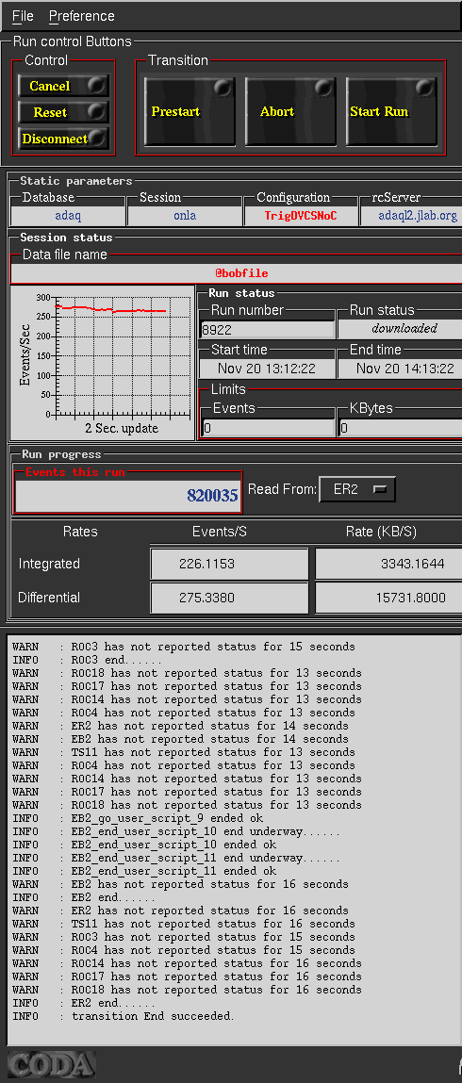The image size is (462, 1083).
Task: Click the KBytes limit field
Action: point(401,428)
